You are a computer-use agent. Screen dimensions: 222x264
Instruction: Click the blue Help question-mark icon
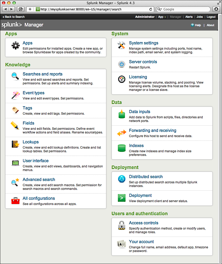tap(192, 25)
